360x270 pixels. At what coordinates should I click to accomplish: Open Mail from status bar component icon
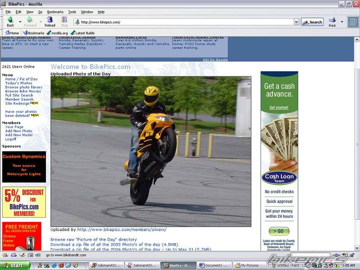pyautogui.click(x=13, y=255)
